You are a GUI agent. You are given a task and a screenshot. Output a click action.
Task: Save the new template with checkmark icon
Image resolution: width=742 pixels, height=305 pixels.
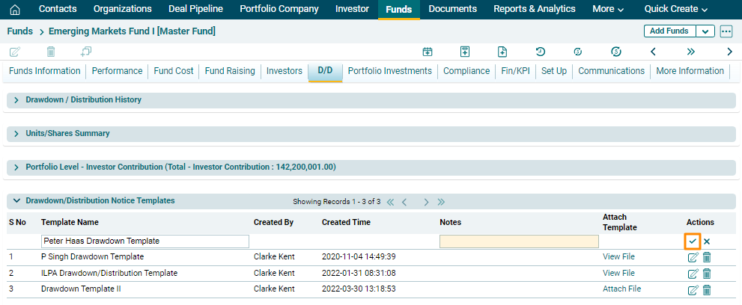click(693, 241)
